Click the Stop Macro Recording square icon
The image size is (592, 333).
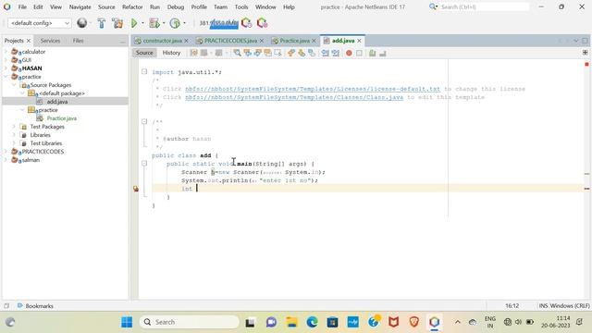point(359,54)
